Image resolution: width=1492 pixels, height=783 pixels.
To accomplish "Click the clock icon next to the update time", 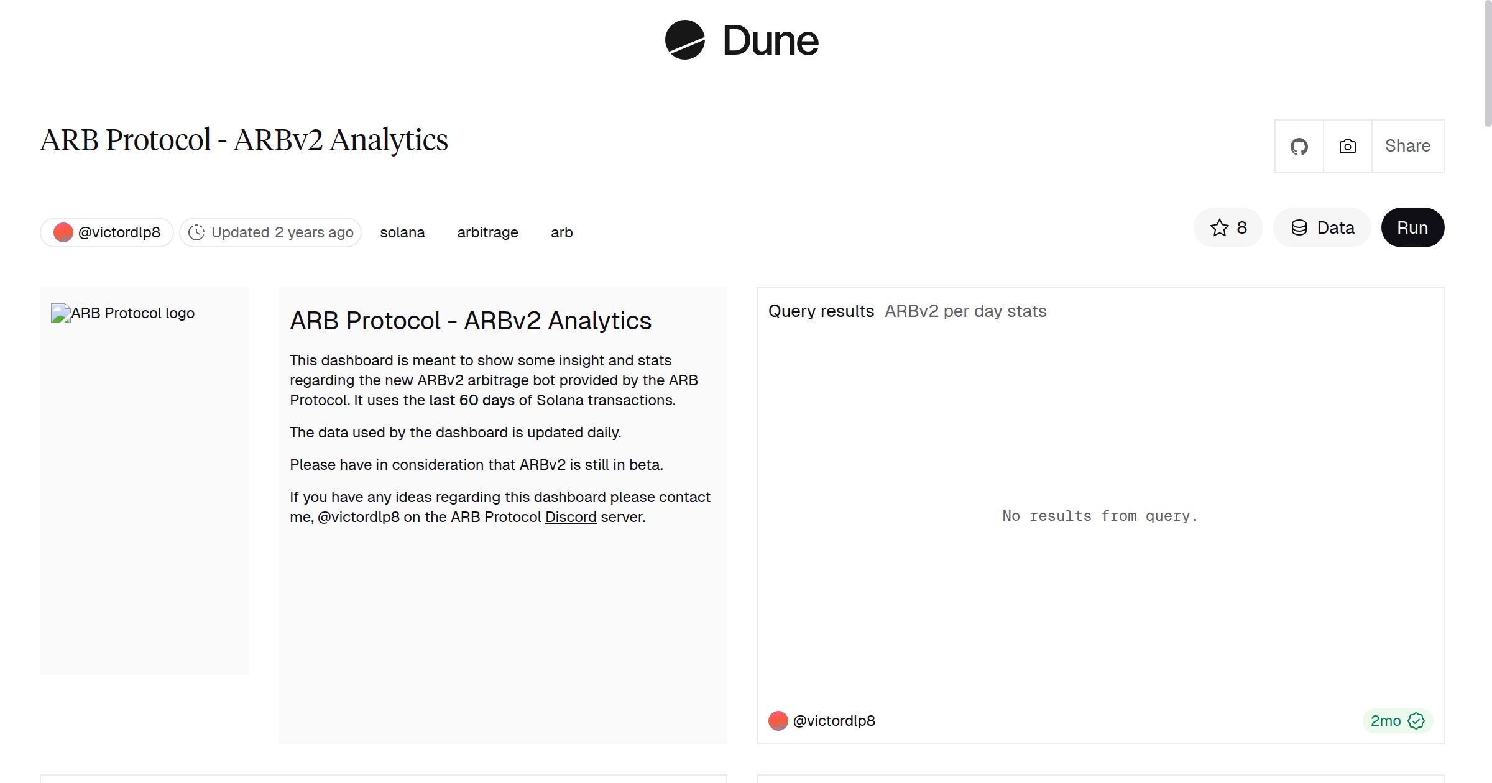I will tap(196, 232).
